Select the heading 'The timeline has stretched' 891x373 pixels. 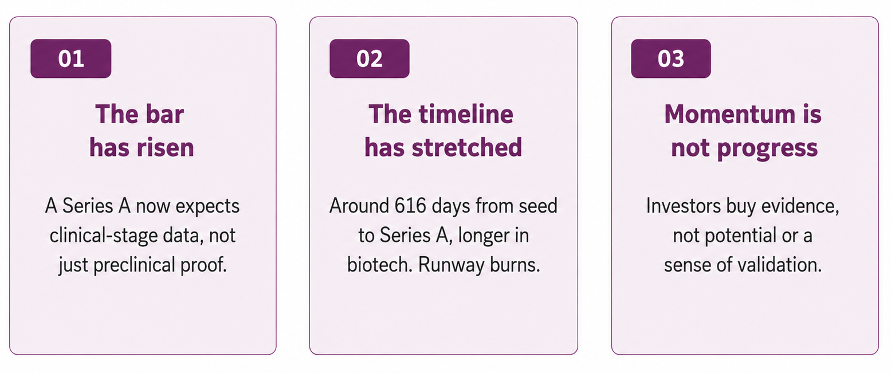coord(443,131)
